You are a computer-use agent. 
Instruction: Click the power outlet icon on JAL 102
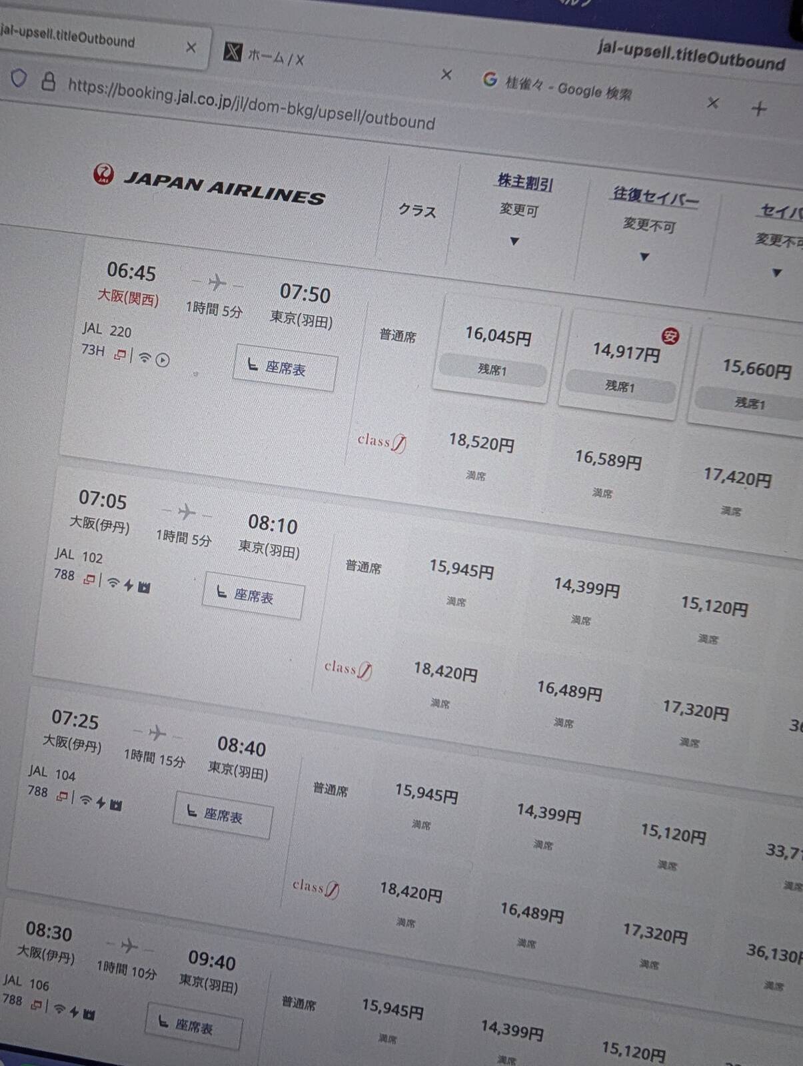pos(128,585)
